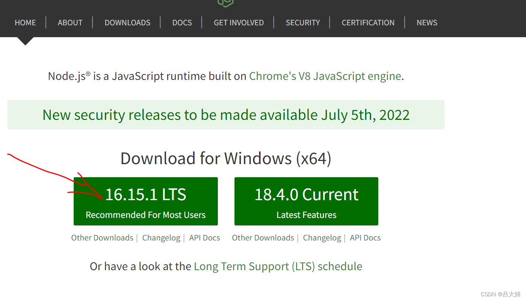Viewport: 526px width, 301px height.
Task: Open the ABOUT nav item
Action: [70, 23]
